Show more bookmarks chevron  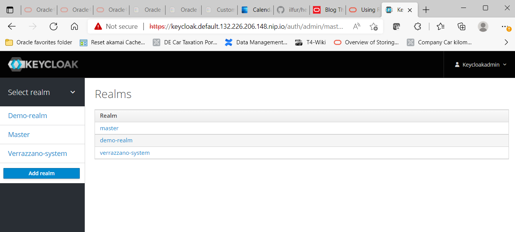click(506, 42)
